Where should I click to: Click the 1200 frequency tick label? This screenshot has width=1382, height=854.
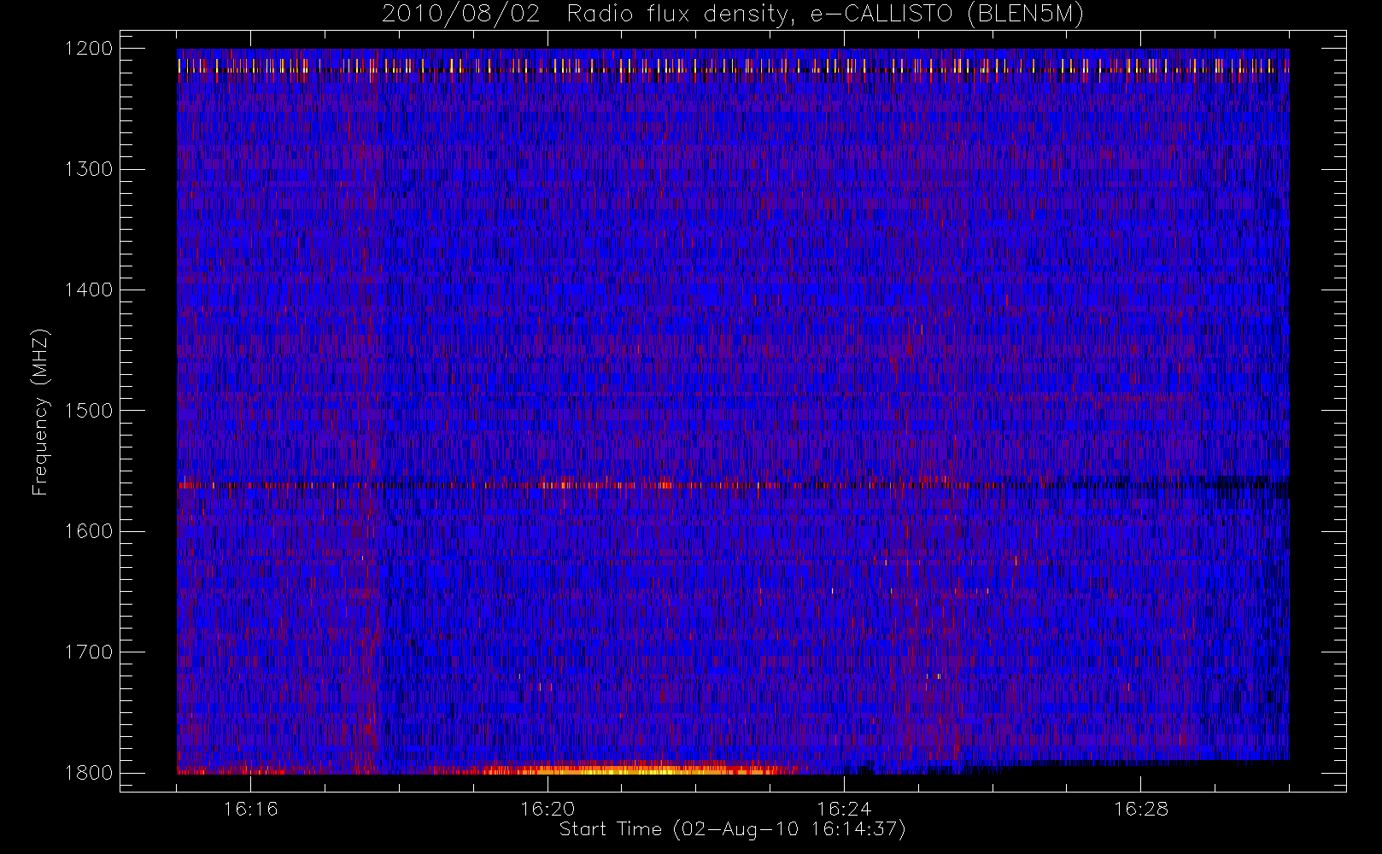pos(89,48)
